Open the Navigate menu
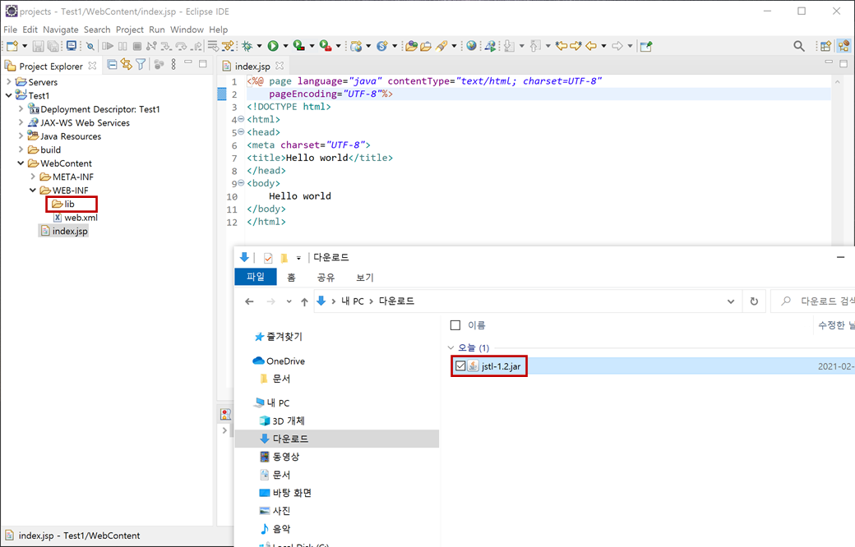855x547 pixels. tap(60, 29)
